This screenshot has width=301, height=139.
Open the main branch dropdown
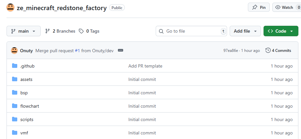[x=23, y=31]
